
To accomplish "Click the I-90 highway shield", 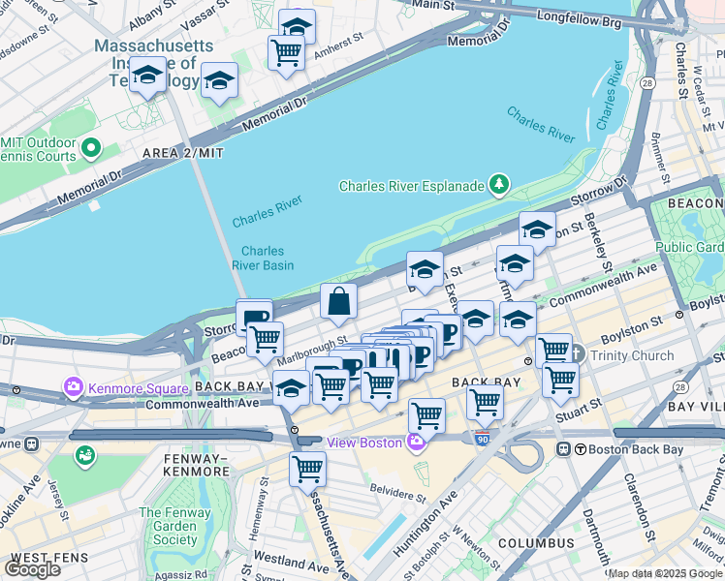I will click(x=483, y=439).
